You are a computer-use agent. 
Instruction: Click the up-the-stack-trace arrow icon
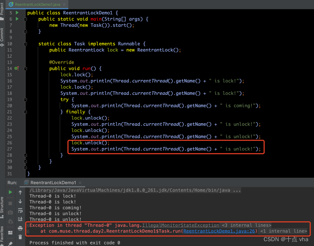click(21, 192)
